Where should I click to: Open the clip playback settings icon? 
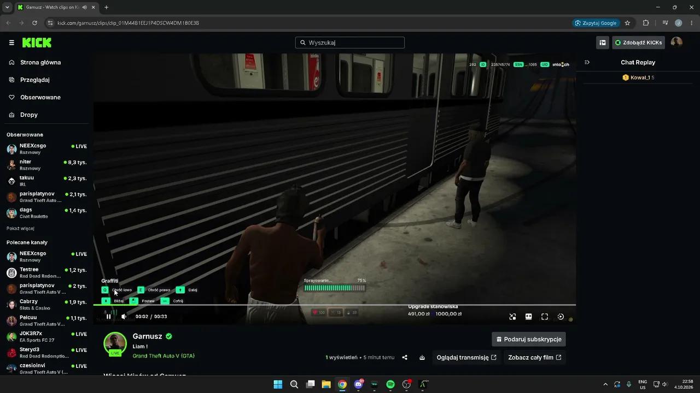(x=561, y=317)
